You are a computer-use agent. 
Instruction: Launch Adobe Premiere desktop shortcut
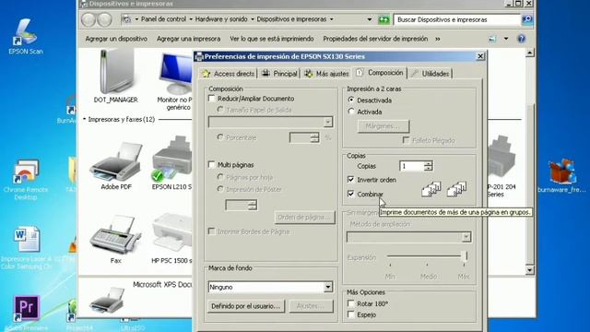coord(27,313)
